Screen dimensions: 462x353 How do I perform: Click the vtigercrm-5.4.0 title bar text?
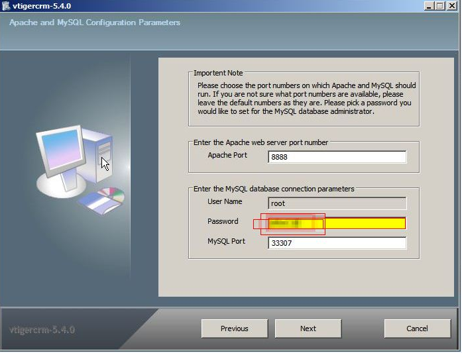pos(42,6)
